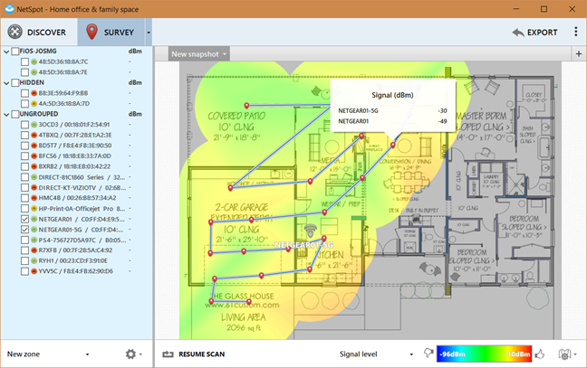Click the signal status dot of NETGEAR01-5G
Image resolution: width=587 pixels, height=368 pixels.
pos(34,230)
